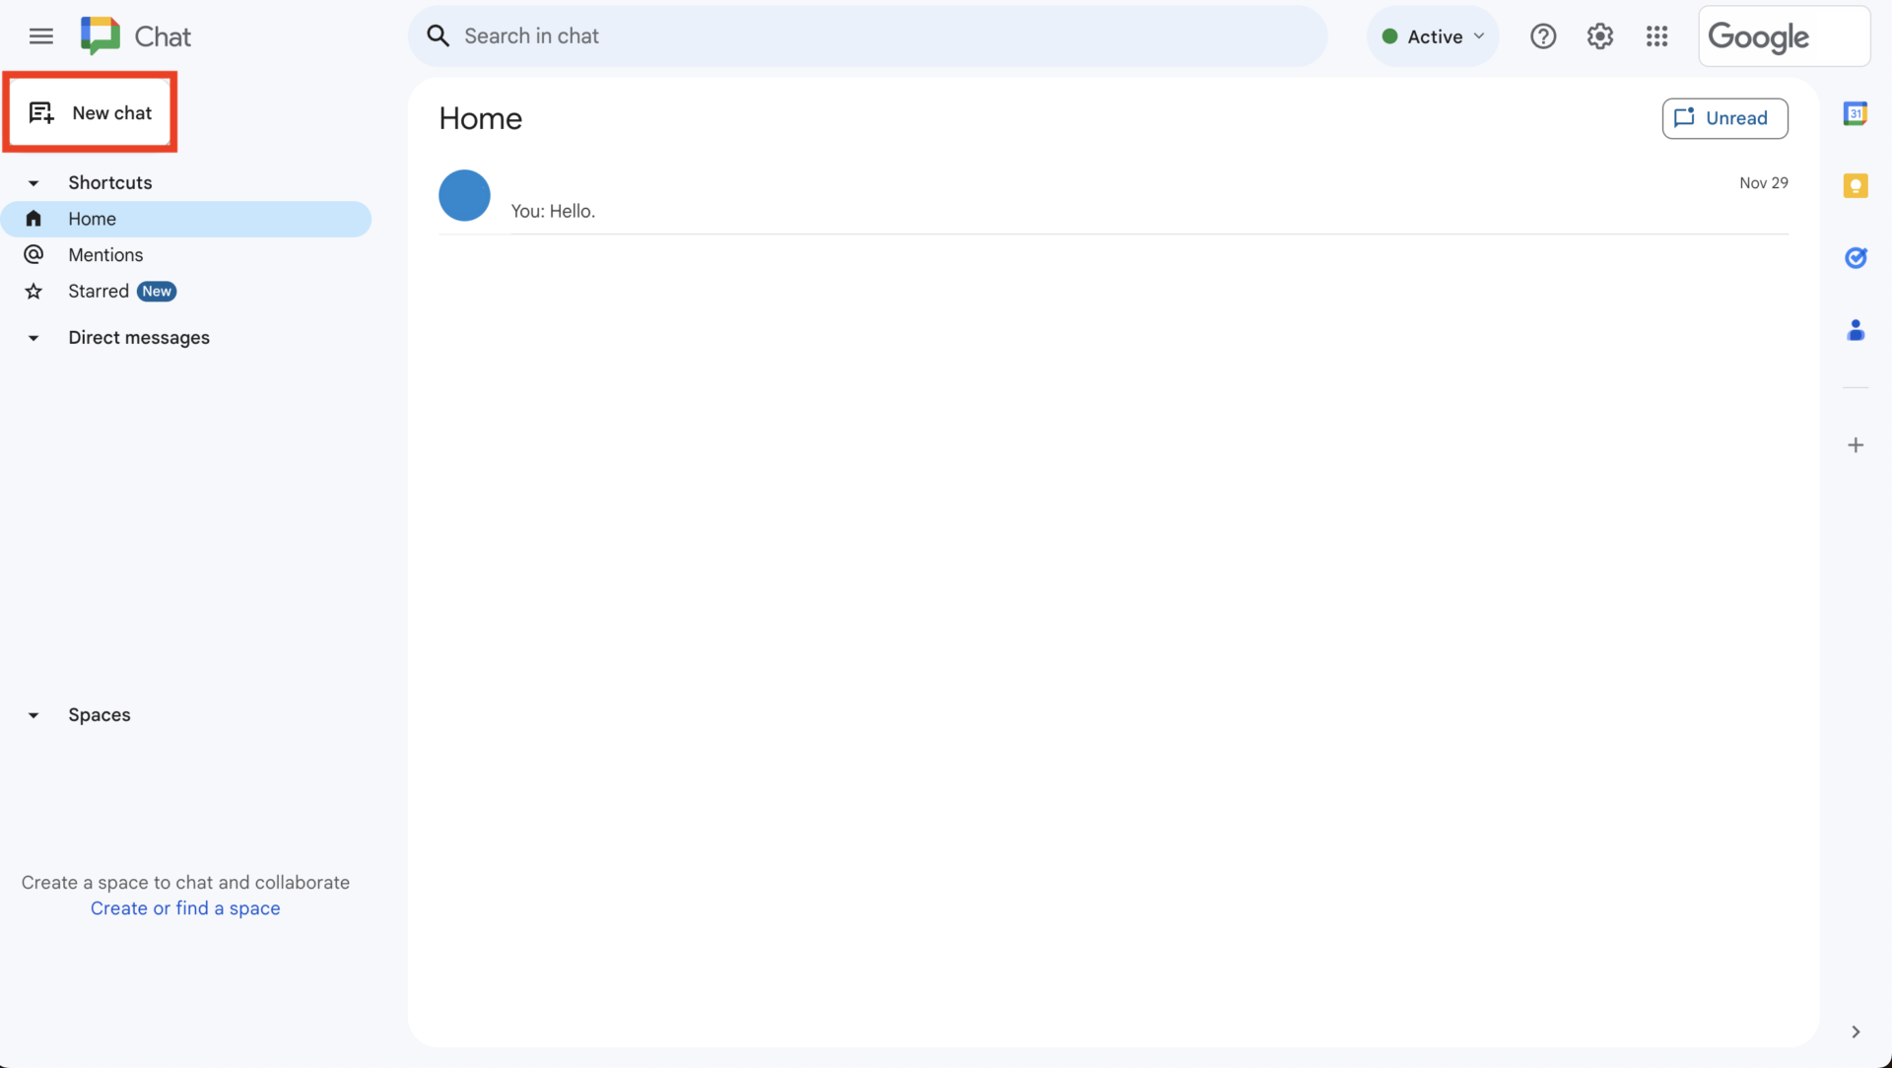The image size is (1892, 1068).
Task: Collapse the side panel with the chevron
Action: coord(1857,1033)
